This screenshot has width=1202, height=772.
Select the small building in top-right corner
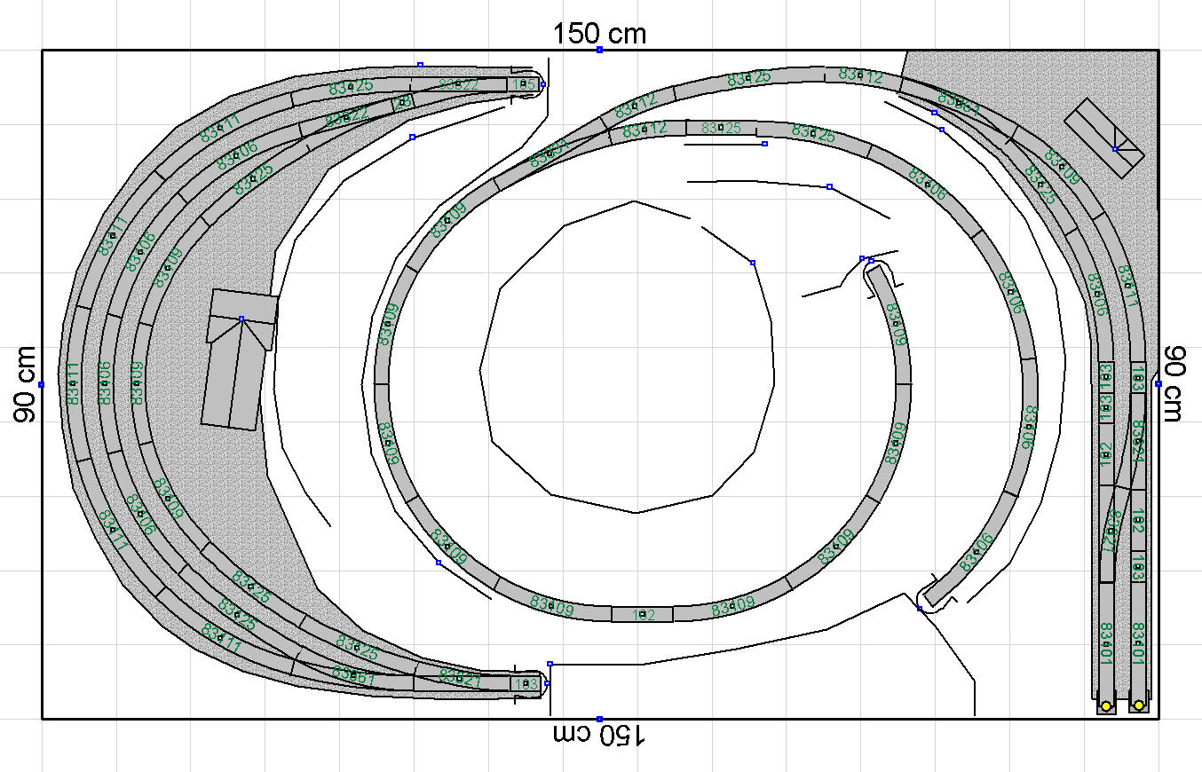pyautogui.click(x=1105, y=139)
